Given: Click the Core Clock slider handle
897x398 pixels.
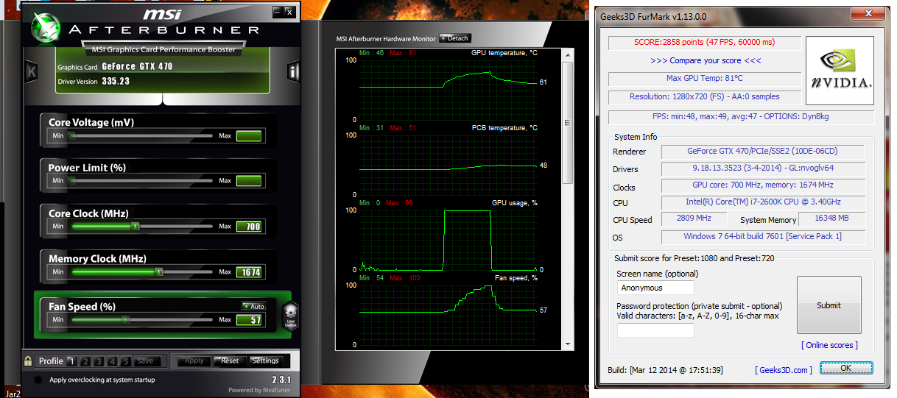Looking at the screenshot, I should pos(135,227).
